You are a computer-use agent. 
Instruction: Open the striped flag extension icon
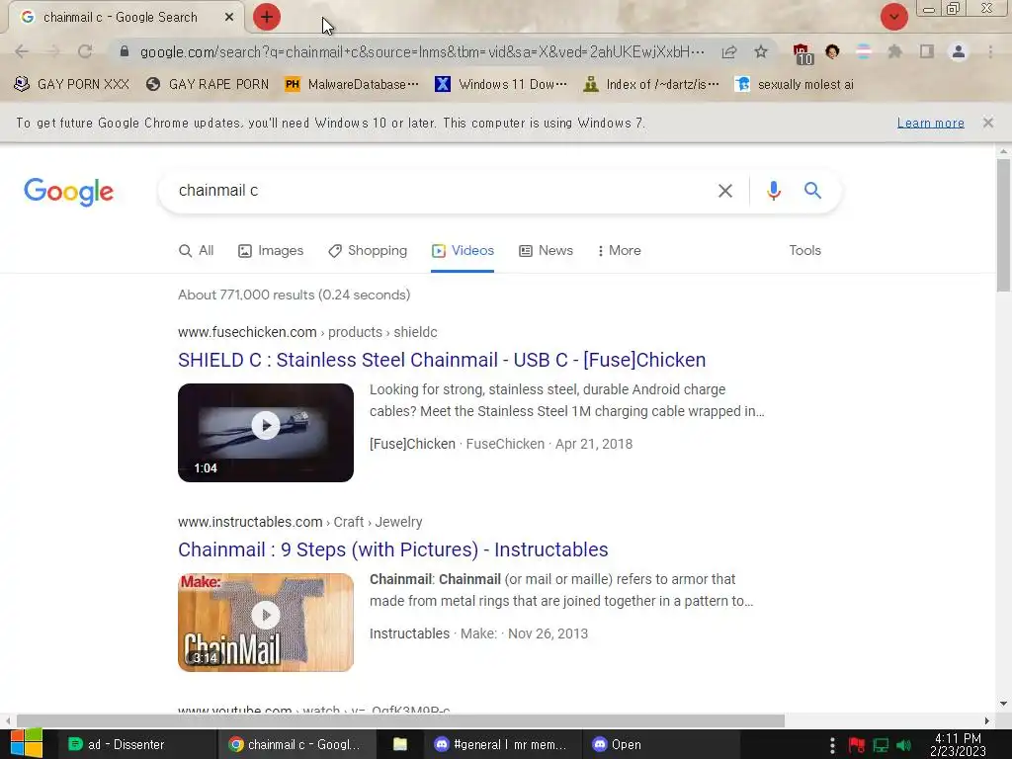pos(864,51)
